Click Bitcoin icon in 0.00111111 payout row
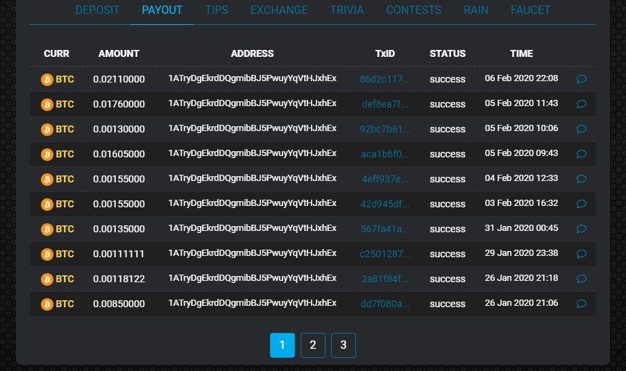626x371 pixels. tap(47, 254)
